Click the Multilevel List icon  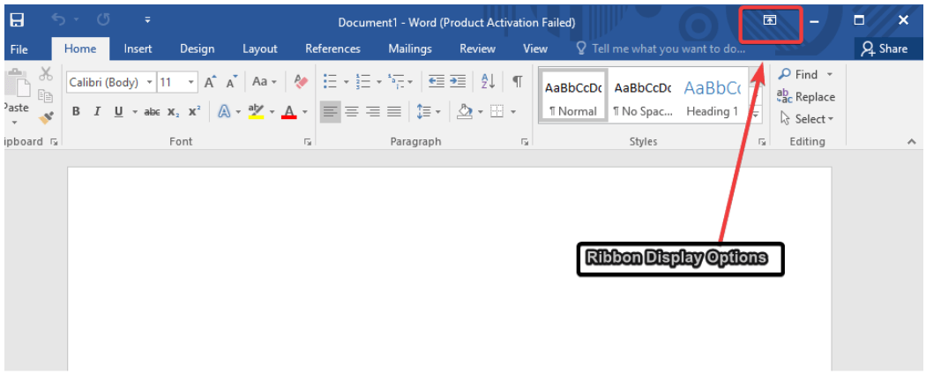click(x=395, y=81)
